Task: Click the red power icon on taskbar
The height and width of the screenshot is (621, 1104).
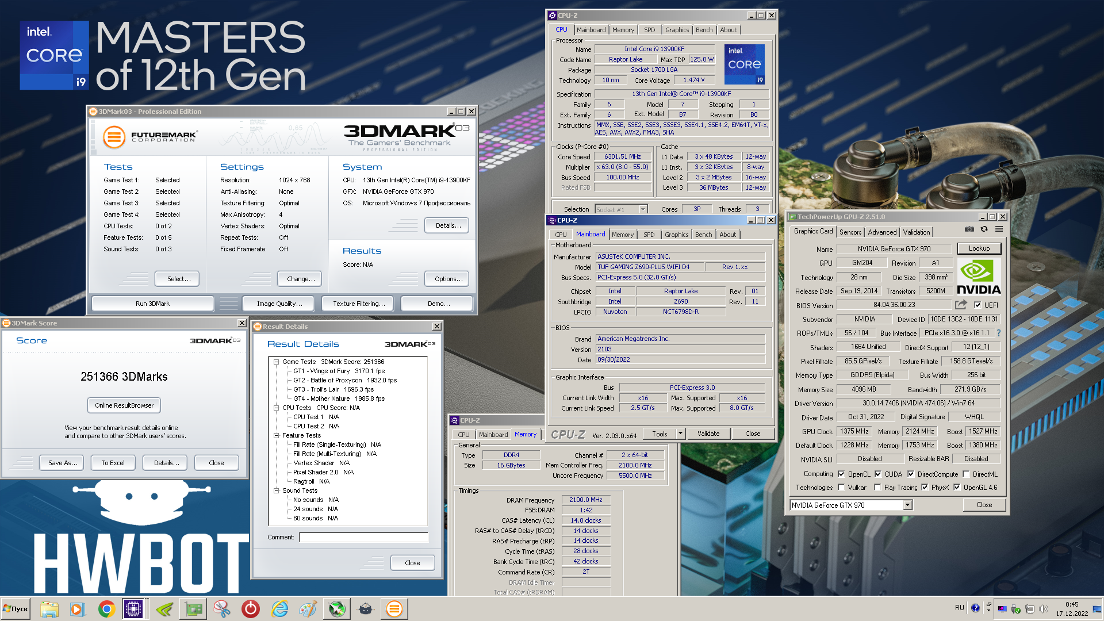Action: [251, 609]
